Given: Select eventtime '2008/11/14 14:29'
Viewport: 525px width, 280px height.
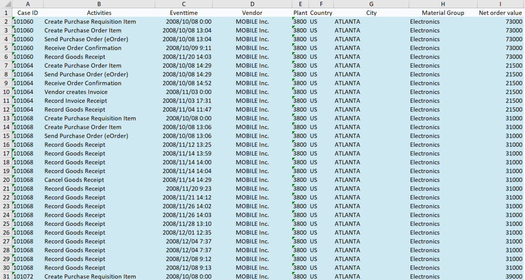Looking at the screenshot, I should click(x=183, y=180).
